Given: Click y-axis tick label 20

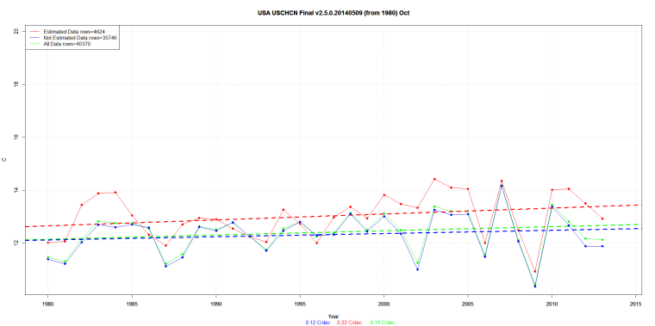Looking at the screenshot, I should 16,32.
